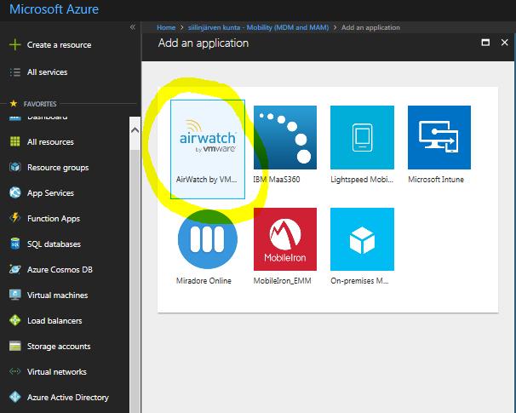Go to Home breadcrumb link
516x413 pixels.
click(x=166, y=27)
